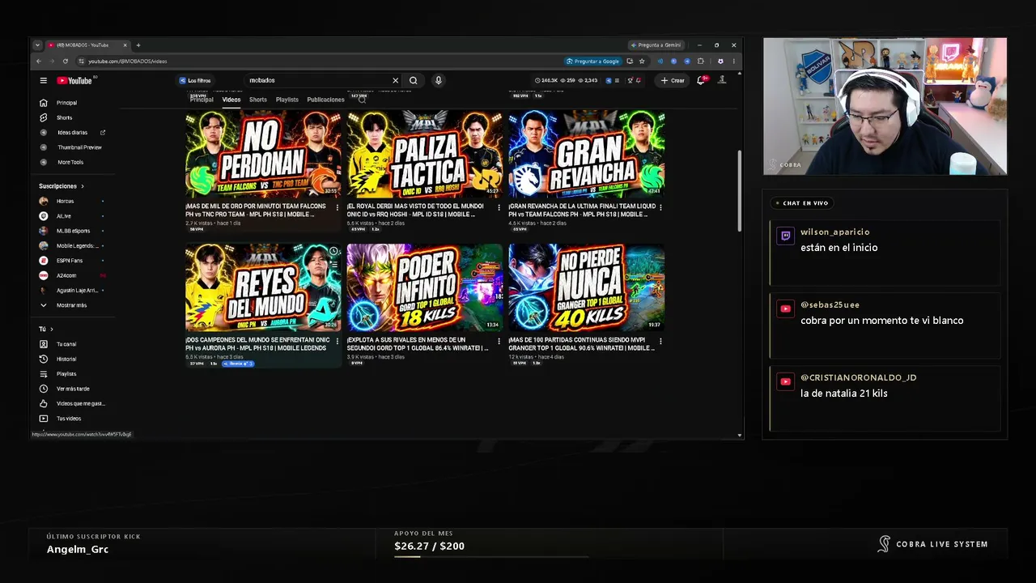
Task: Open options menu for Team Falcons vs TNC video
Action: coord(338,207)
